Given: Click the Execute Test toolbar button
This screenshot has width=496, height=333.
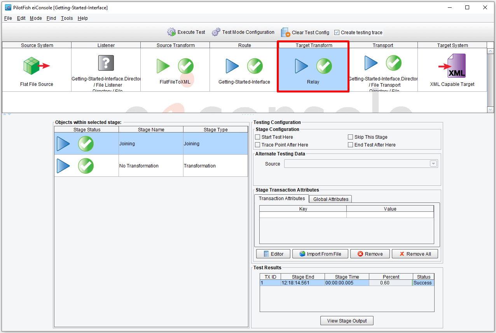Looking at the screenshot, I should click(186, 32).
